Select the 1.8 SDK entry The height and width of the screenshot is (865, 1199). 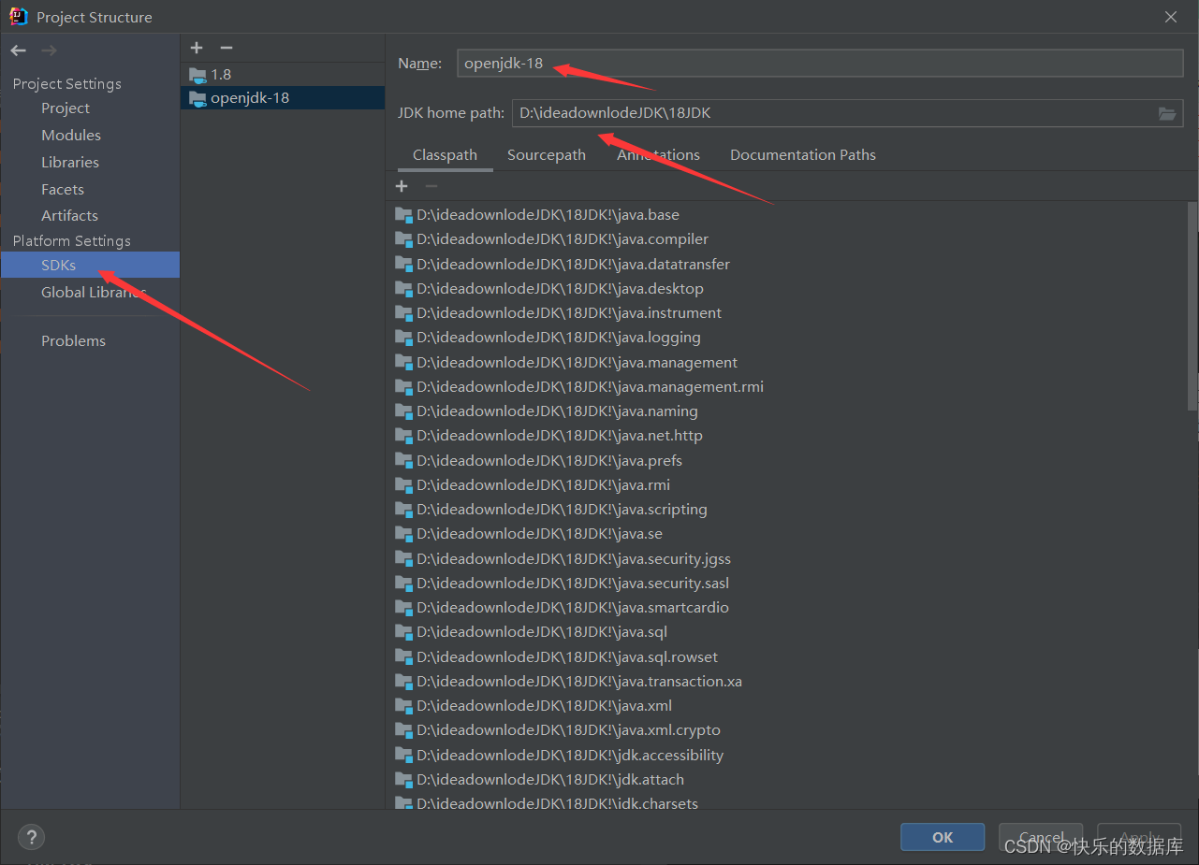pyautogui.click(x=283, y=74)
